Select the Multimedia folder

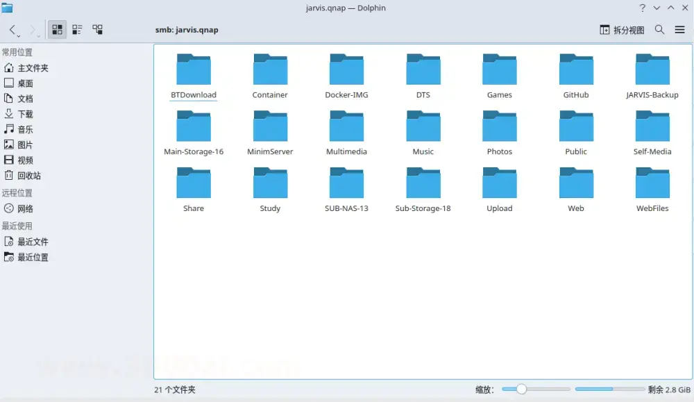pos(346,133)
